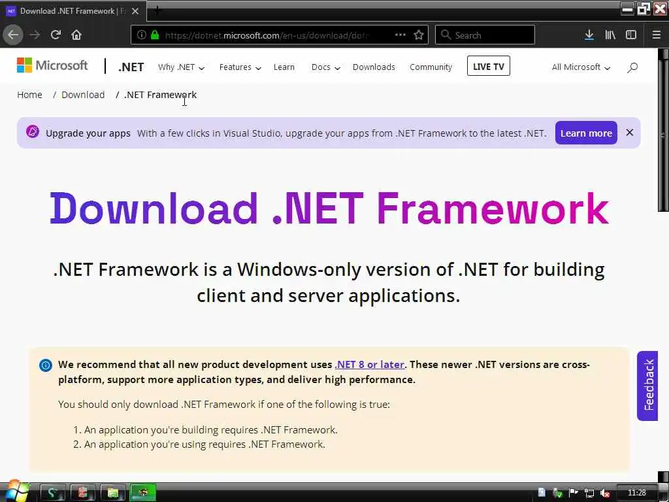Dismiss the Upgrade your apps banner
The image size is (669, 502).
coord(629,133)
